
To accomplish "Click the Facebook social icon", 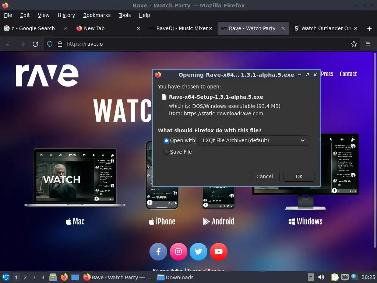I will [158, 252].
